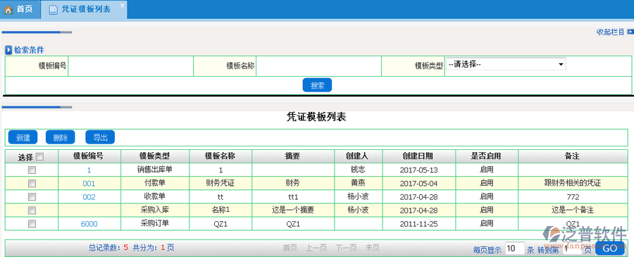Click the 每页显示 page size field

click(514, 248)
